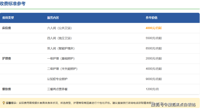Select the 双人间（智能护理床）service row
This screenshot has width=200, height=109.
(61, 49)
